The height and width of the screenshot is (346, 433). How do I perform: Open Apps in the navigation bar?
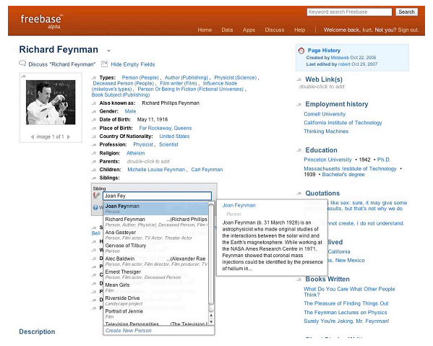pyautogui.click(x=249, y=30)
